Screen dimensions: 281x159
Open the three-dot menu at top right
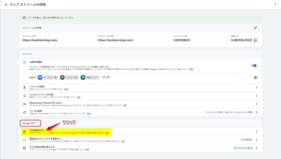click(x=276, y=5)
